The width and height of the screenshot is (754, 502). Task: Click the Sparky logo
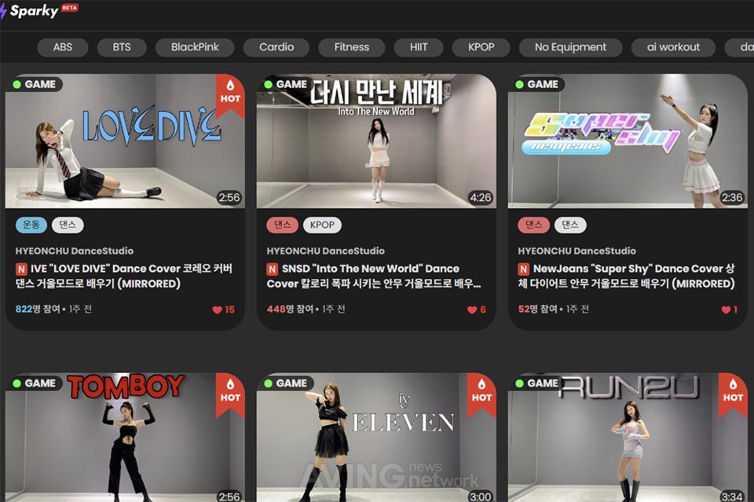(x=30, y=10)
